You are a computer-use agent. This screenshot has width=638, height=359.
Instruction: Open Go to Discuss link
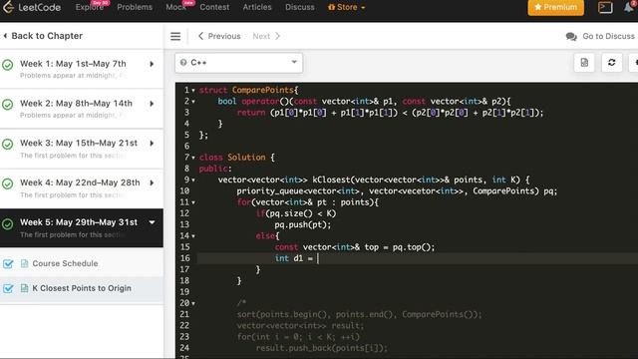pos(608,36)
